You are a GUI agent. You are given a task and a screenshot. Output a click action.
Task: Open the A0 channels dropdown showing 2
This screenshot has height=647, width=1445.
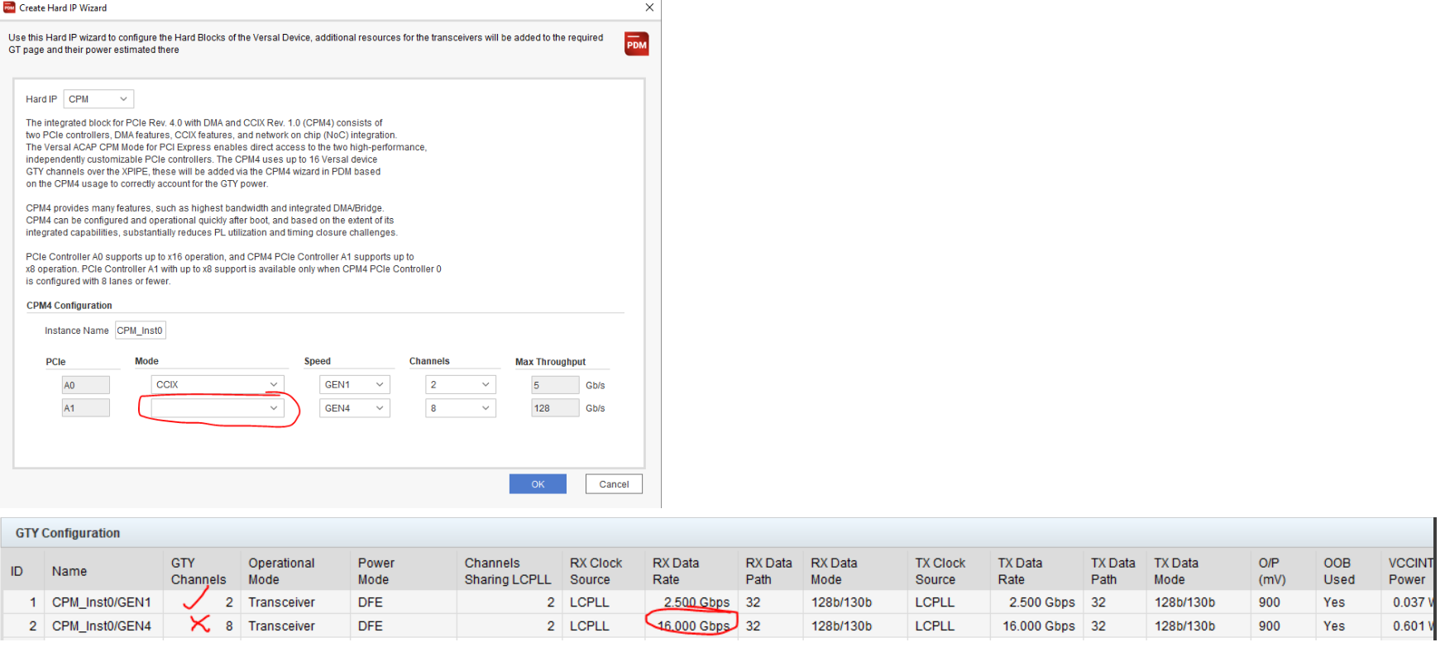point(460,385)
